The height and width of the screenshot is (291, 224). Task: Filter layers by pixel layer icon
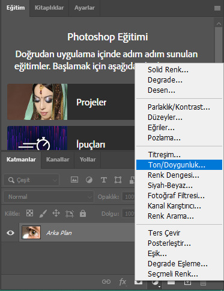(74, 180)
